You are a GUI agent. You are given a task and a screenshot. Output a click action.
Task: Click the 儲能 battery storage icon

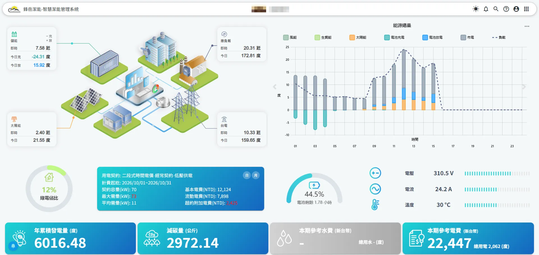14,34
